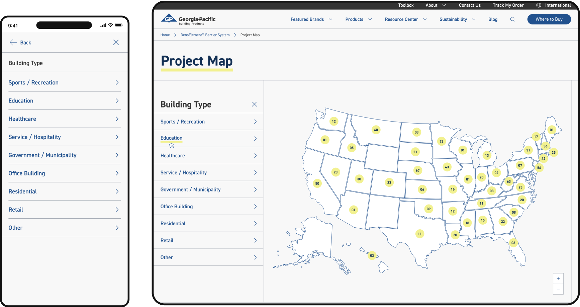Tap Residential in mobile list
The image size is (580, 307).
65,191
